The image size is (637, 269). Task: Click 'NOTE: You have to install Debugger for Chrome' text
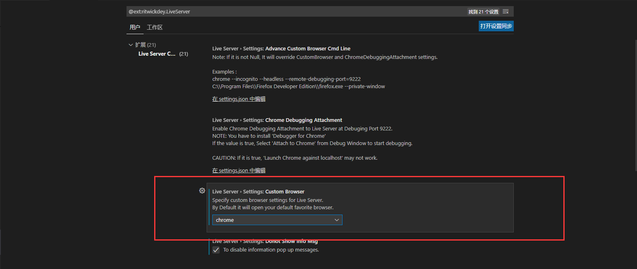coord(269,136)
